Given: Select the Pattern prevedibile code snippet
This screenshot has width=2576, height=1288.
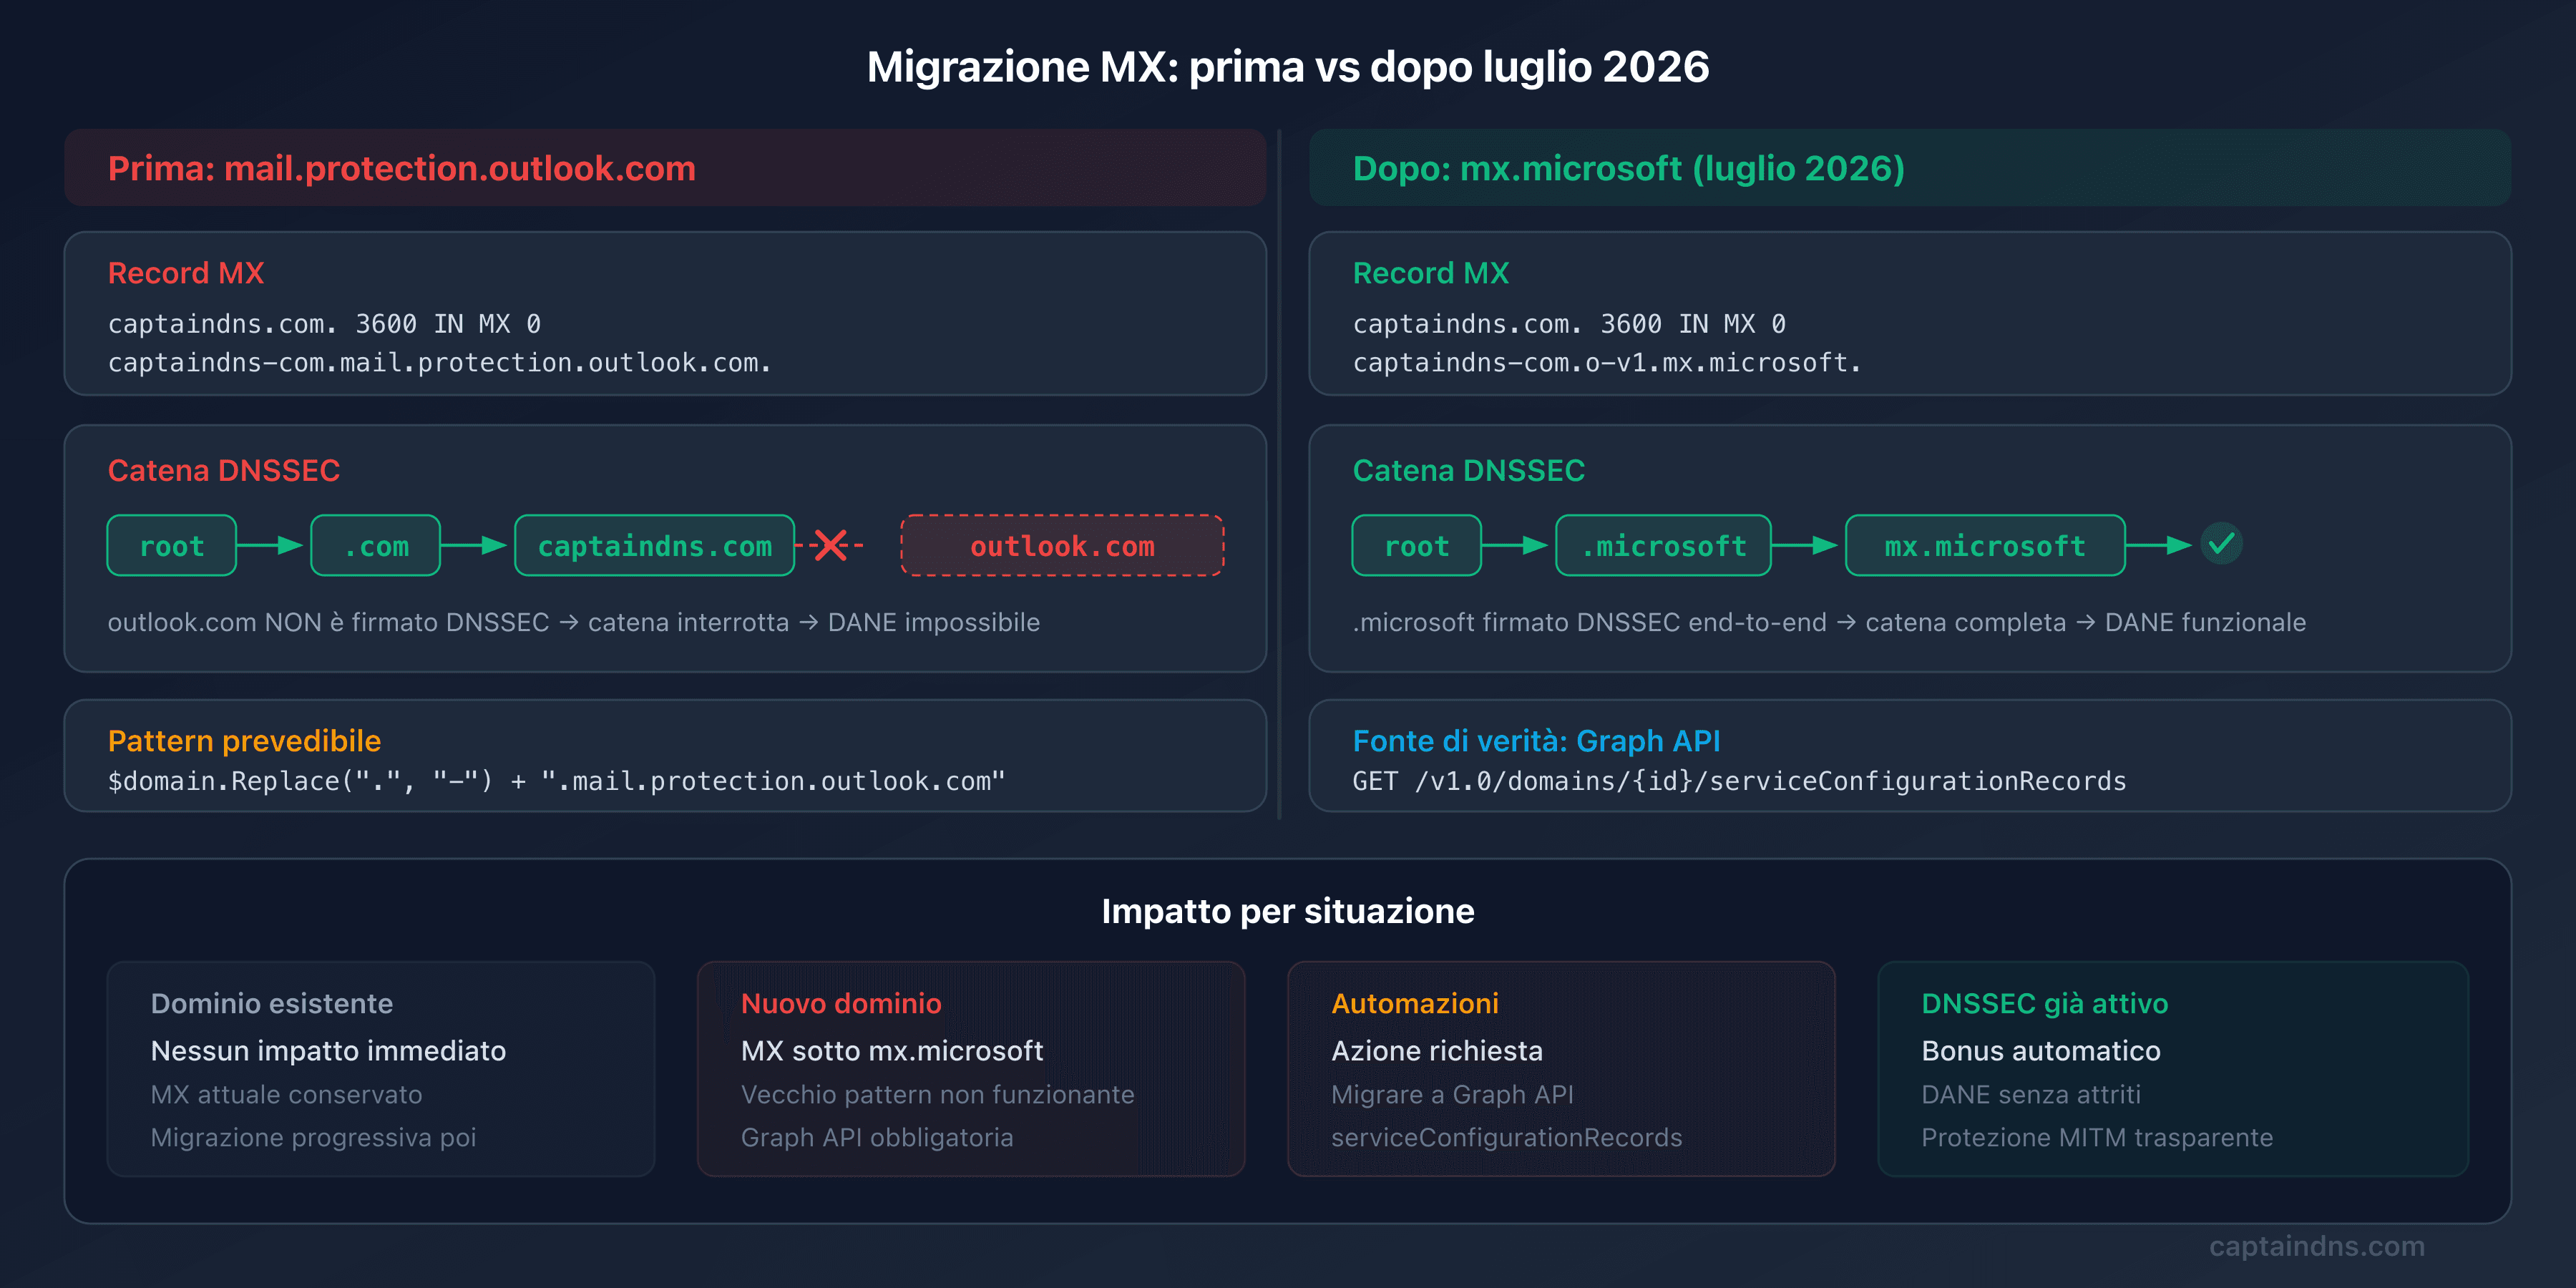Looking at the screenshot, I should (556, 781).
